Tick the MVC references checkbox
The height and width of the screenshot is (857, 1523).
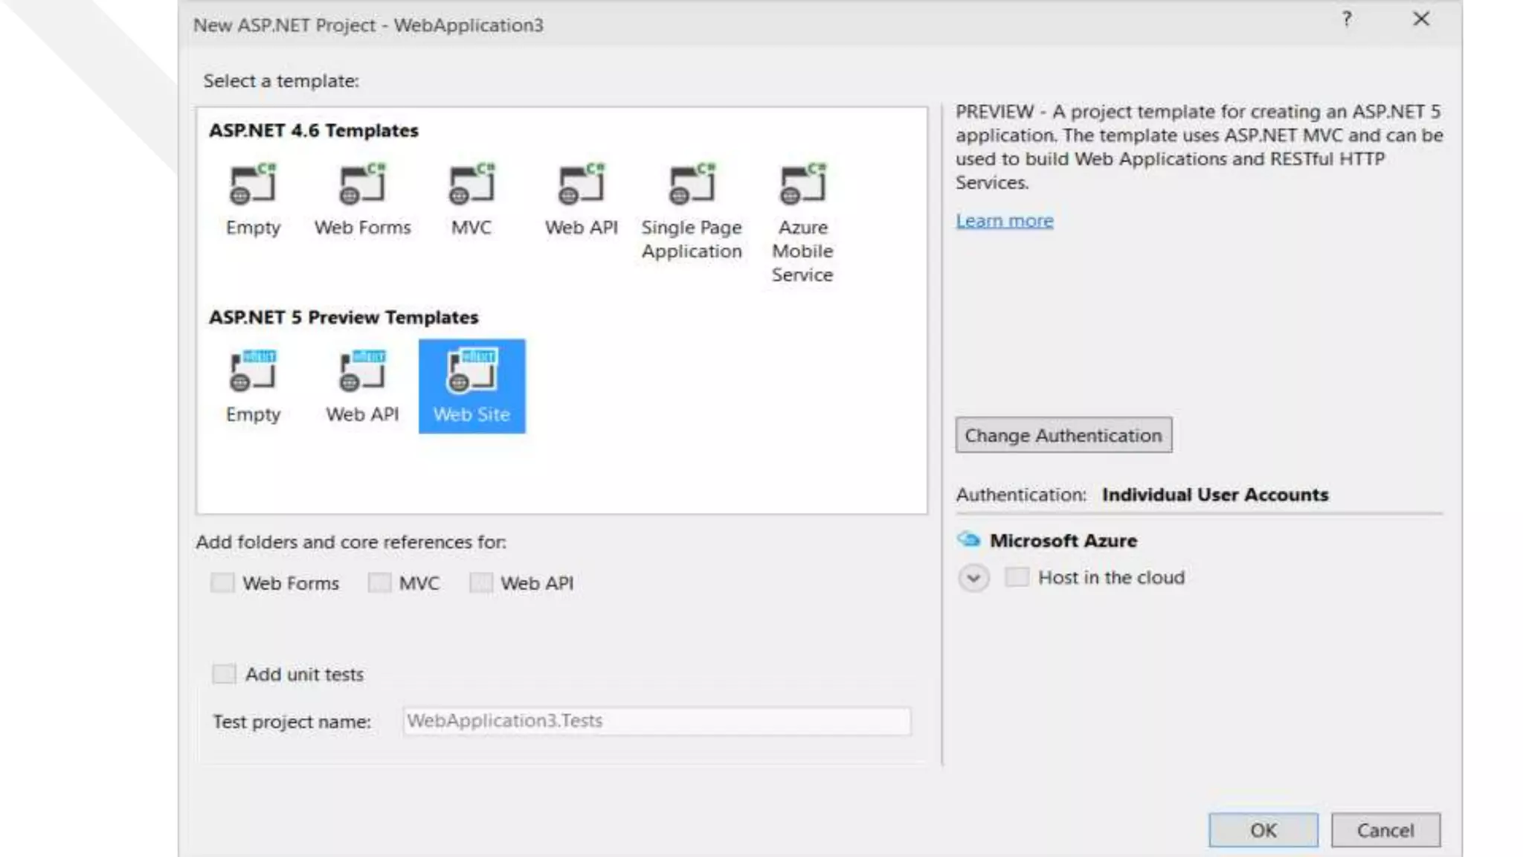click(379, 582)
